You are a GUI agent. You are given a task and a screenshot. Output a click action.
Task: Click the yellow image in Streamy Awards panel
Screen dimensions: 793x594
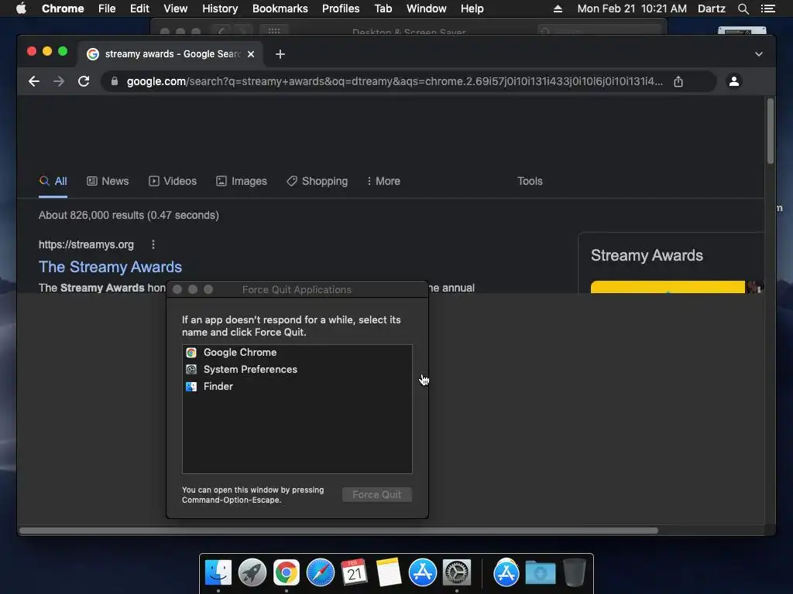tap(668, 287)
